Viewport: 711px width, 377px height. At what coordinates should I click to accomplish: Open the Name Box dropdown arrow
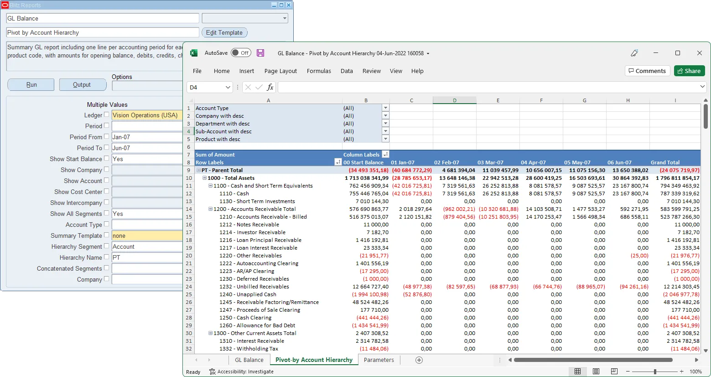pos(228,87)
